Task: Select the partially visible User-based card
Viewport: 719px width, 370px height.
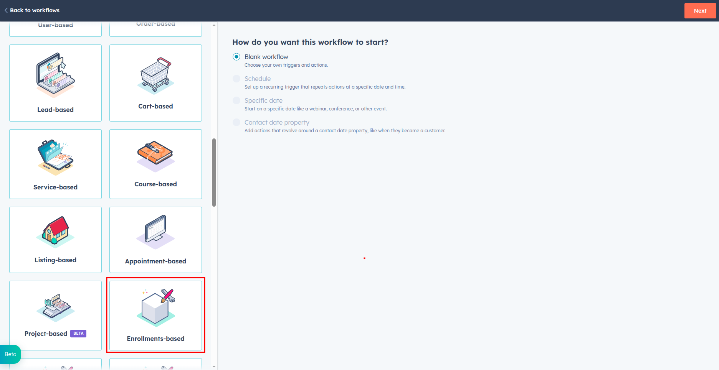Action: (x=56, y=29)
